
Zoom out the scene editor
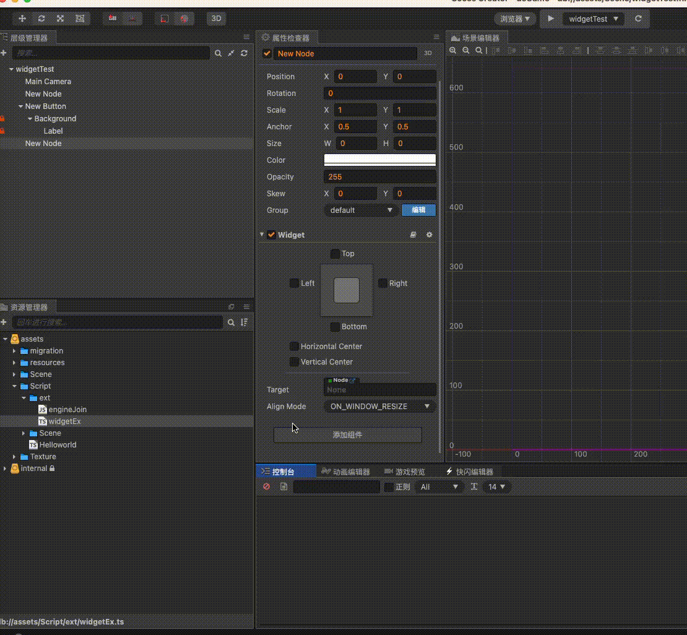[466, 50]
